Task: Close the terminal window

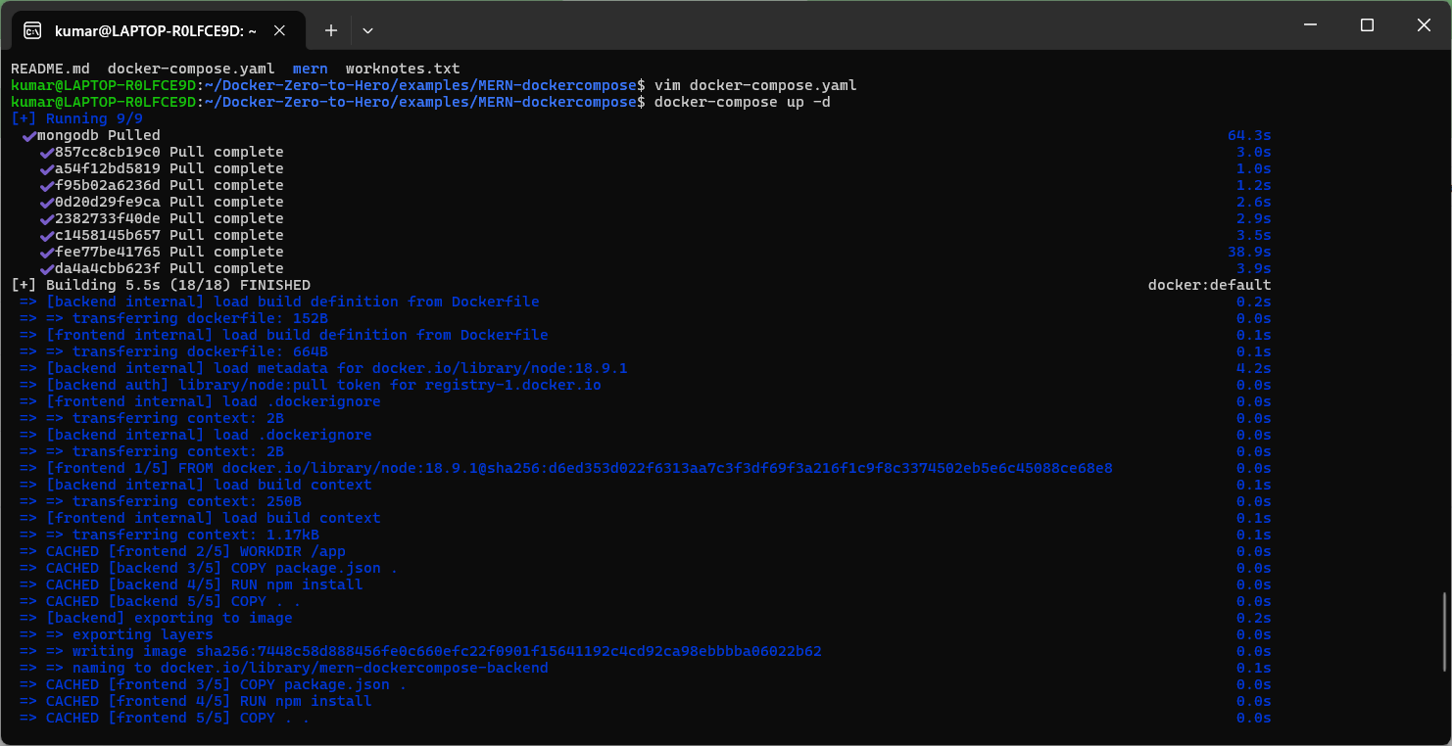Action: point(1424,25)
